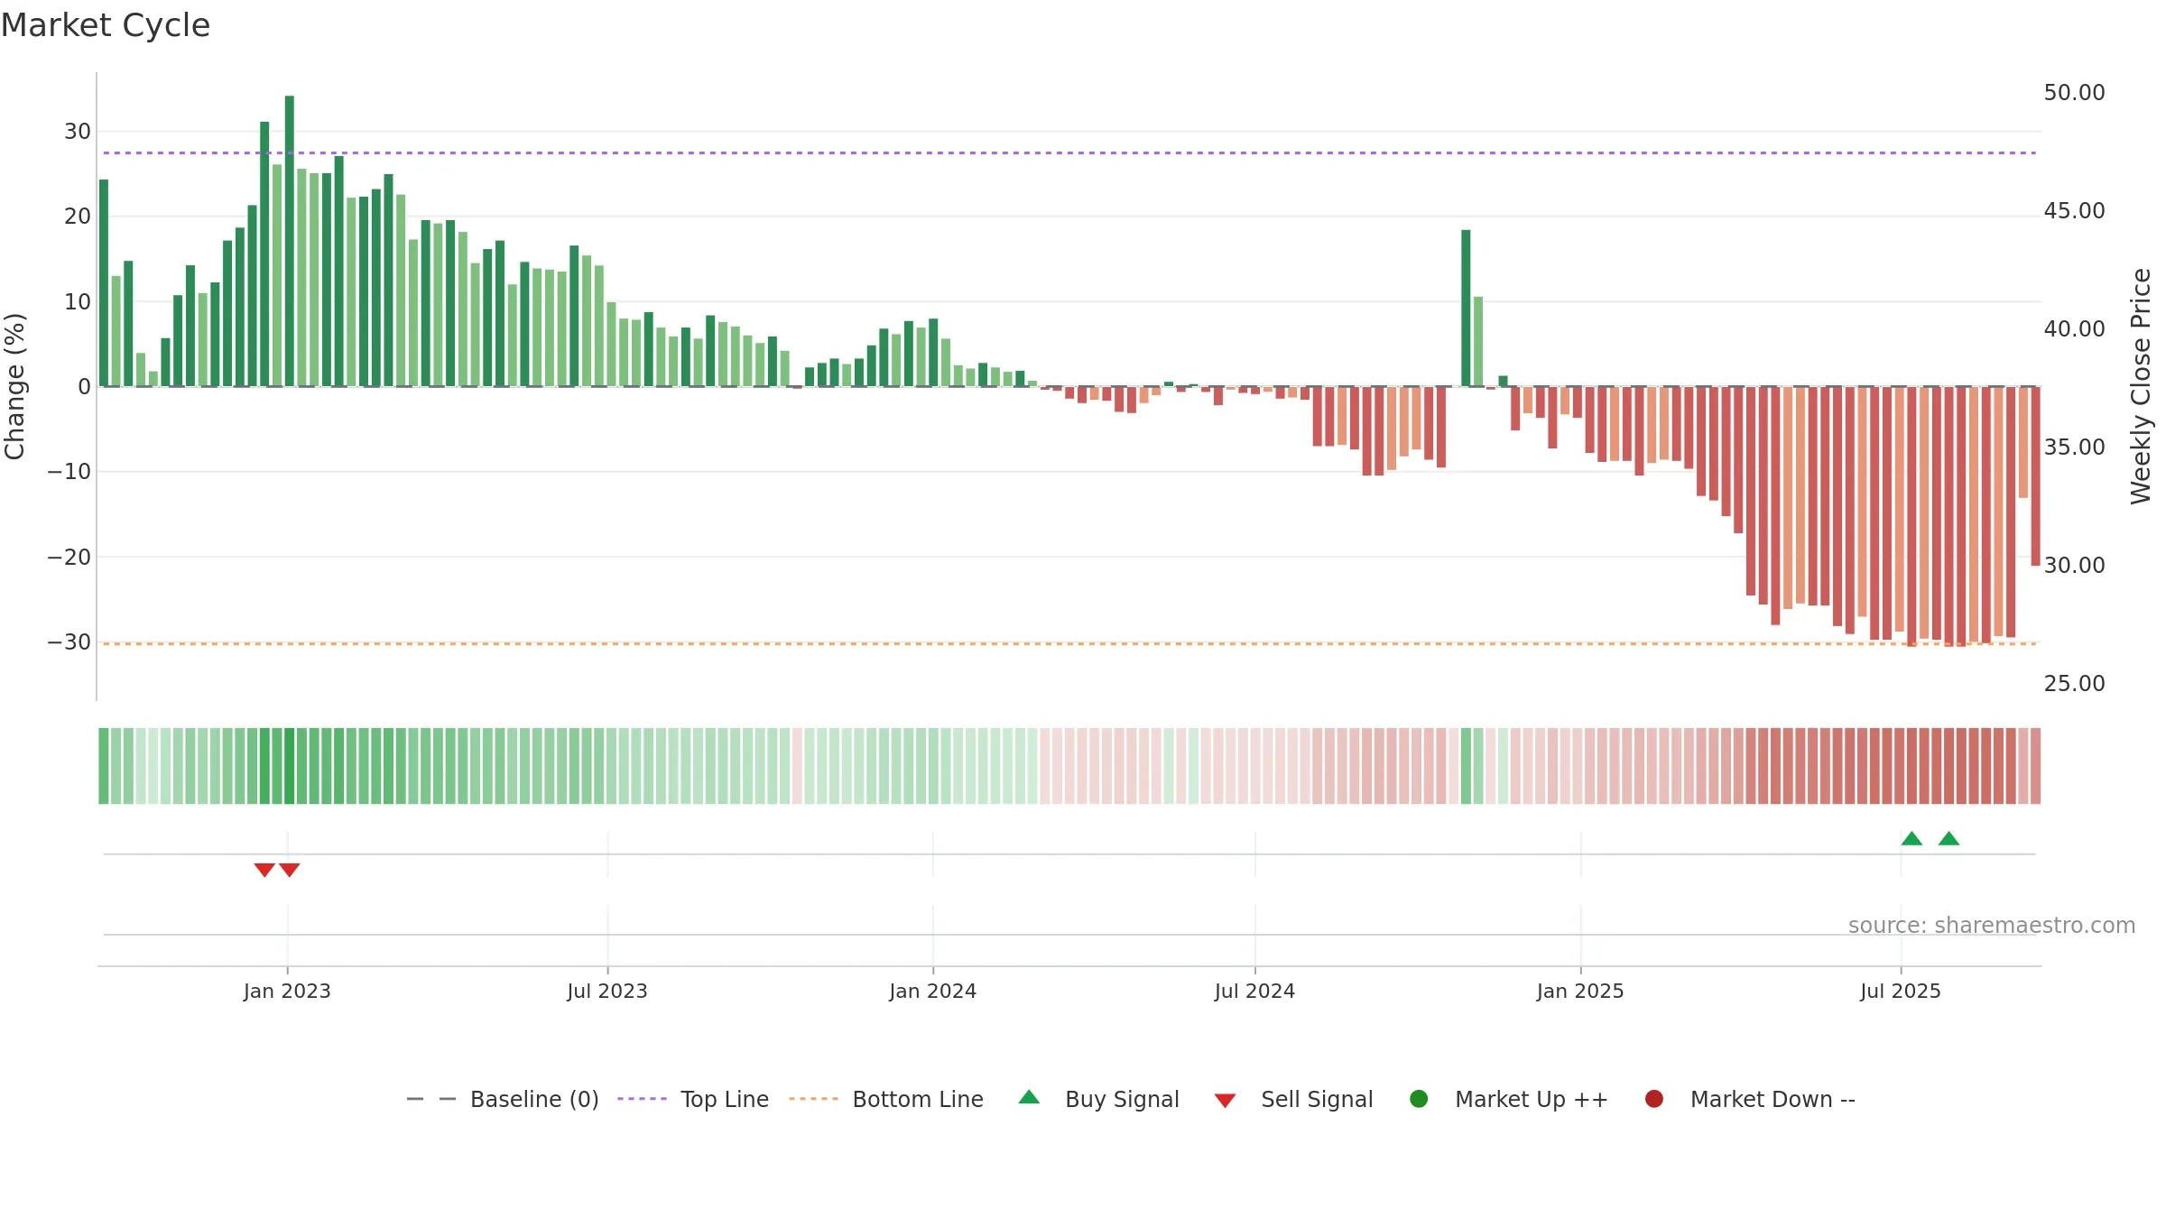
Task: Click the isolated tall green bar in late 2024
Action: pos(1466,308)
